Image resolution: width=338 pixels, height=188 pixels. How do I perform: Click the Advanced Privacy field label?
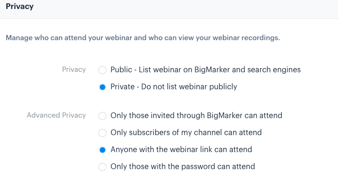coord(56,115)
